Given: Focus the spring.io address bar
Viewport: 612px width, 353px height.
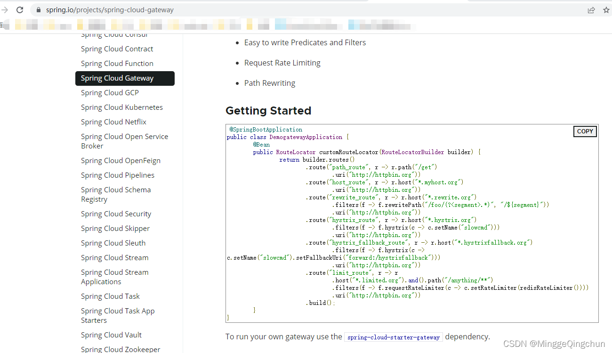Looking at the screenshot, I should coord(306,10).
